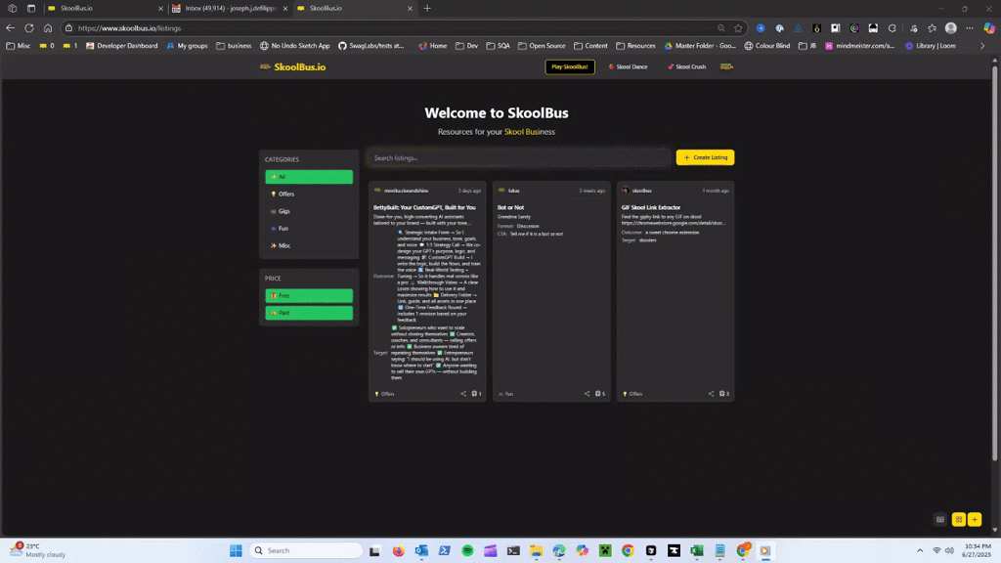Open the BettyBuilt CustomGPT listing title
Screen dimensions: 1001x563
tap(424, 207)
